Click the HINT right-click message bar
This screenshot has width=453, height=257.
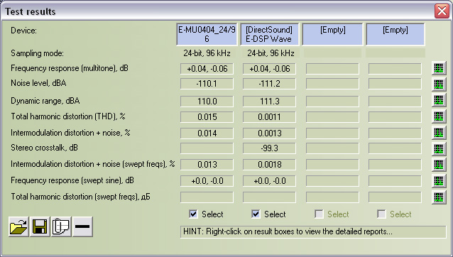[x=313, y=232]
